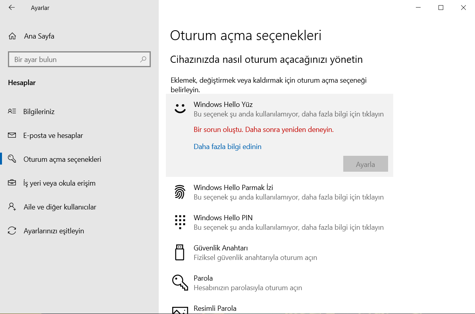The height and width of the screenshot is (314, 475).
Task: Focus the Bir ayar bulun search field
Action: point(79,59)
